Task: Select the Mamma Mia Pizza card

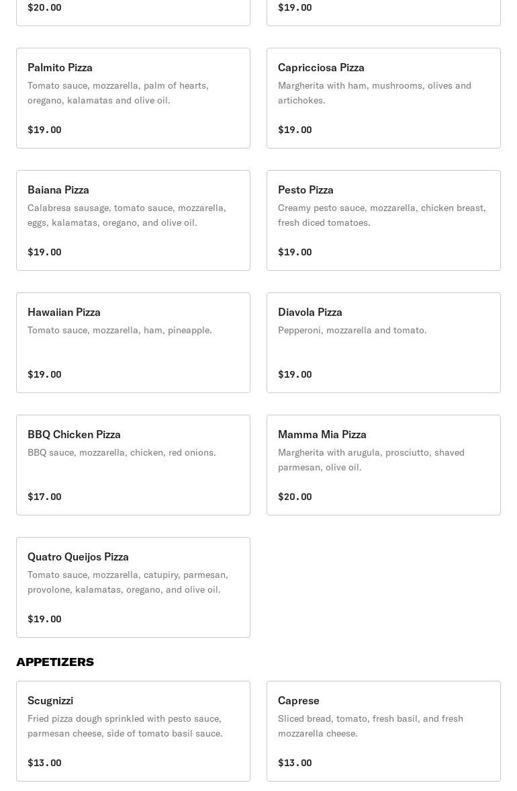Action: coord(383,465)
